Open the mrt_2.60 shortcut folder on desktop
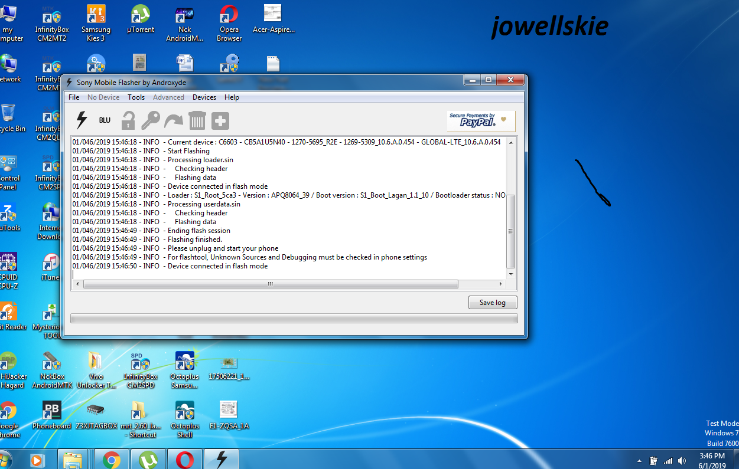 pyautogui.click(x=141, y=419)
